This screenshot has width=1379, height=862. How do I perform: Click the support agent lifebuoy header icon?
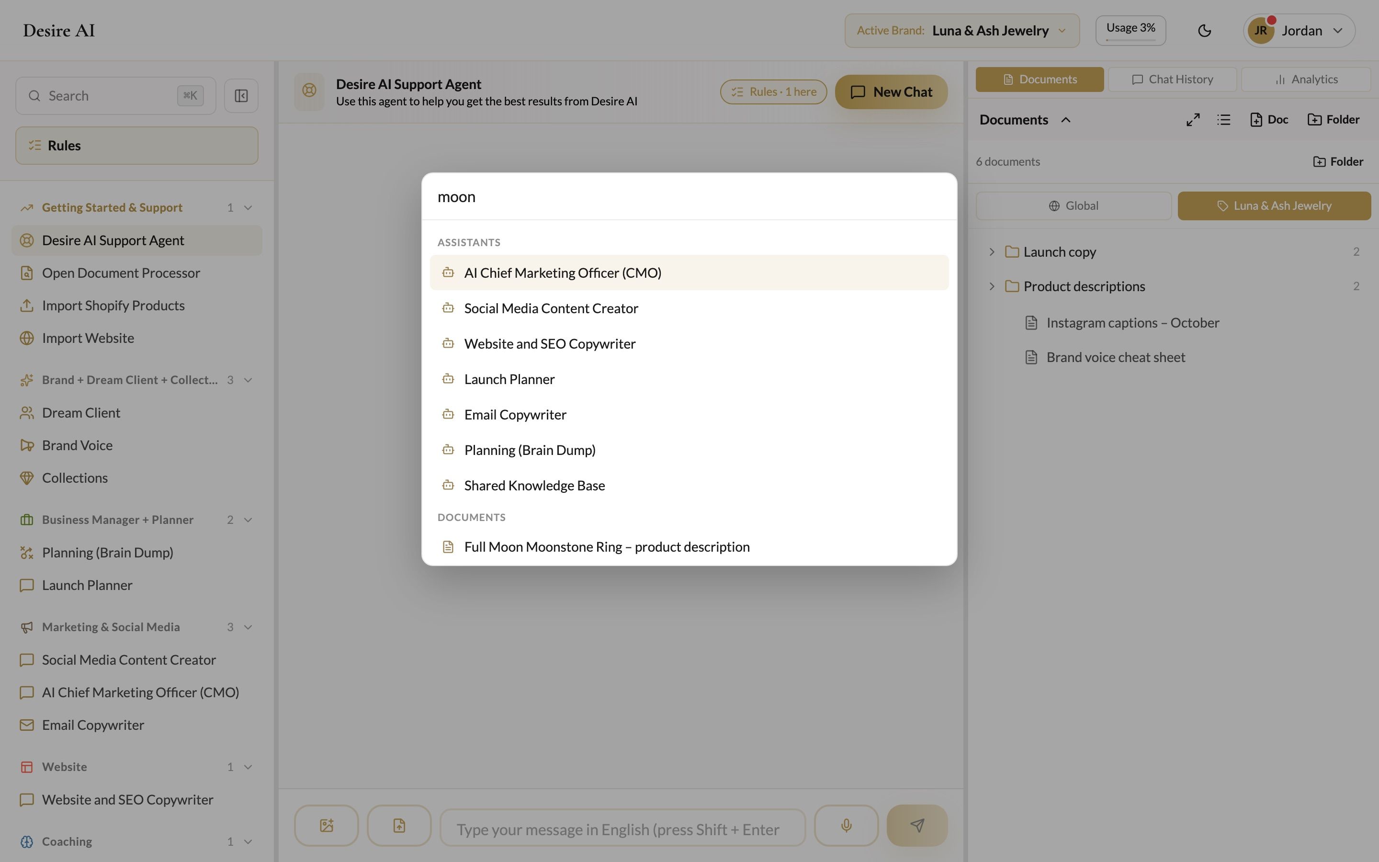point(309,91)
